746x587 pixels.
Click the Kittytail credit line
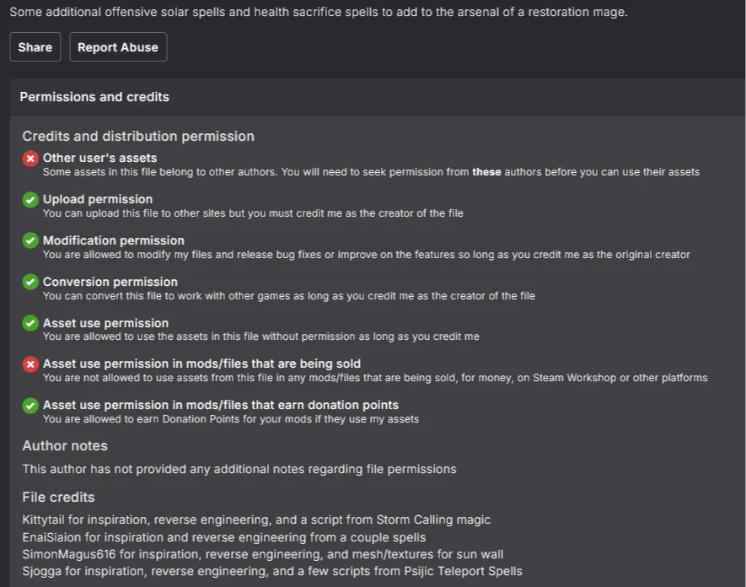256,520
